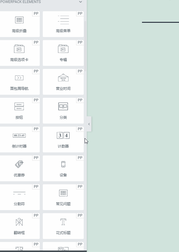The image size is (179, 252).
Task: Choose the 营业时间 business hours widget
Action: pos(63,82)
